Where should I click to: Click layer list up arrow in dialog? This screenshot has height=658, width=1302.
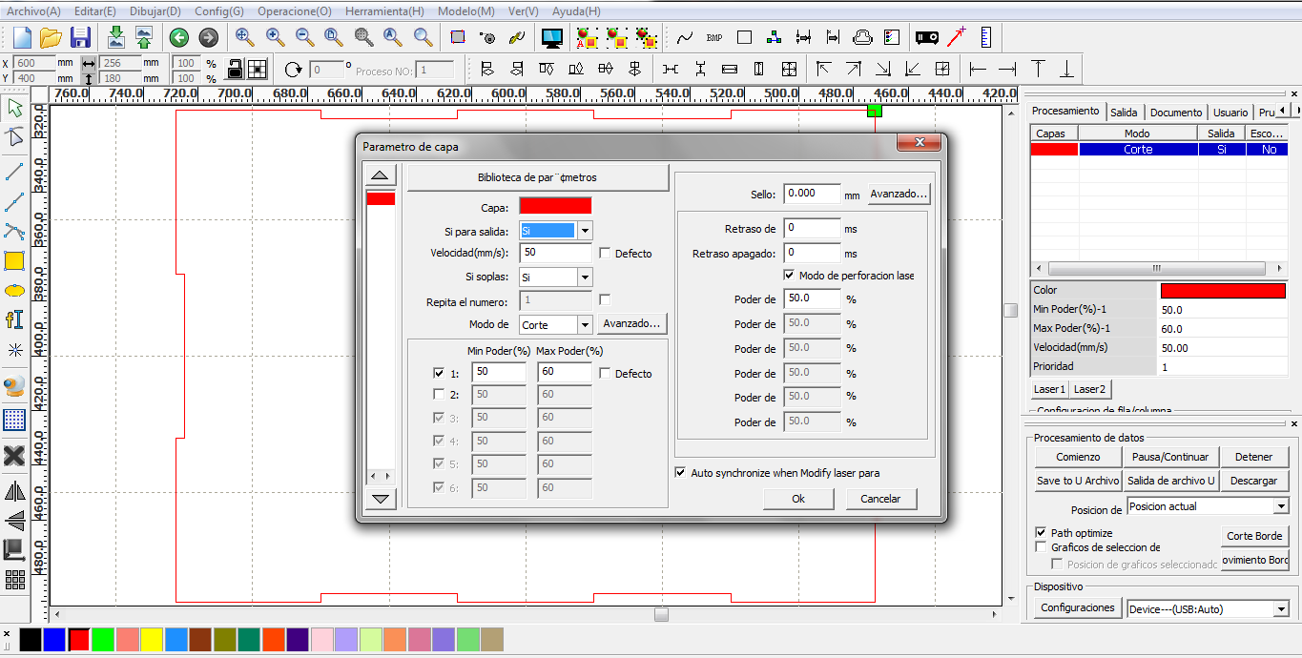(x=381, y=175)
